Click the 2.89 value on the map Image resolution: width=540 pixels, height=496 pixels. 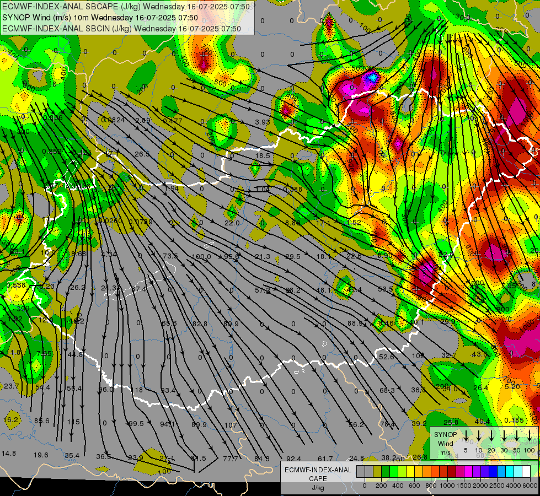point(142,121)
